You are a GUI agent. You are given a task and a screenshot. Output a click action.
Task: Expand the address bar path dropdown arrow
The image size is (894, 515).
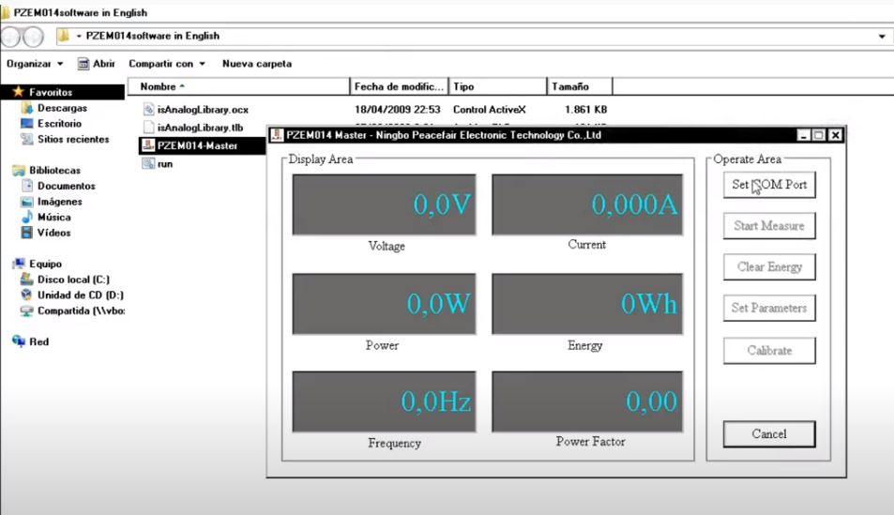(882, 37)
